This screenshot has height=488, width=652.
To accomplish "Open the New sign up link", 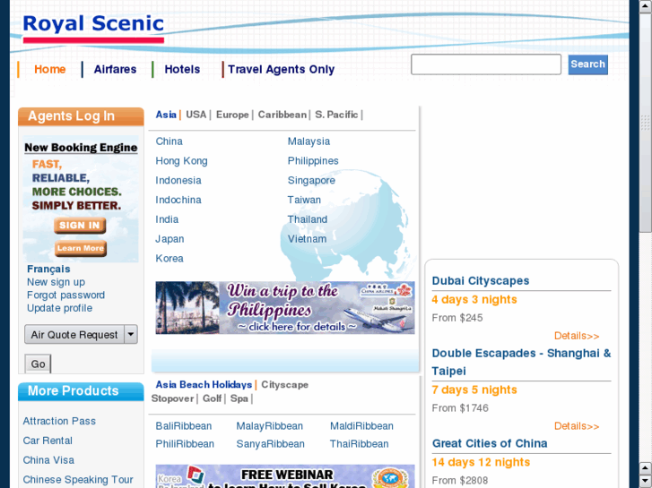I will click(56, 282).
